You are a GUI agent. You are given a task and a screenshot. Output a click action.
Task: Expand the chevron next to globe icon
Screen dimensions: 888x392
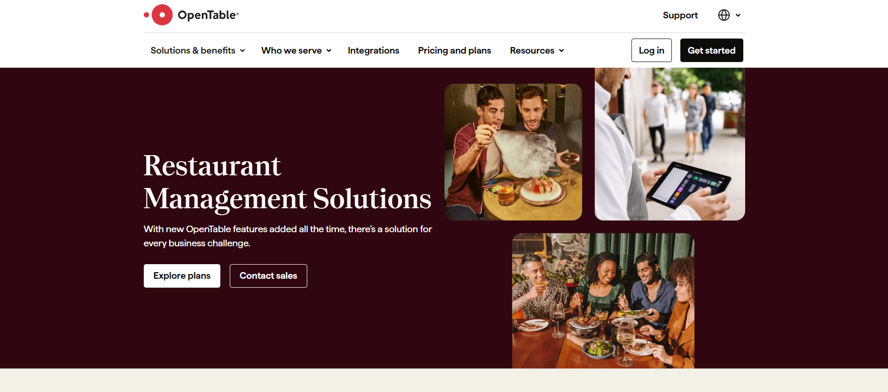click(738, 16)
